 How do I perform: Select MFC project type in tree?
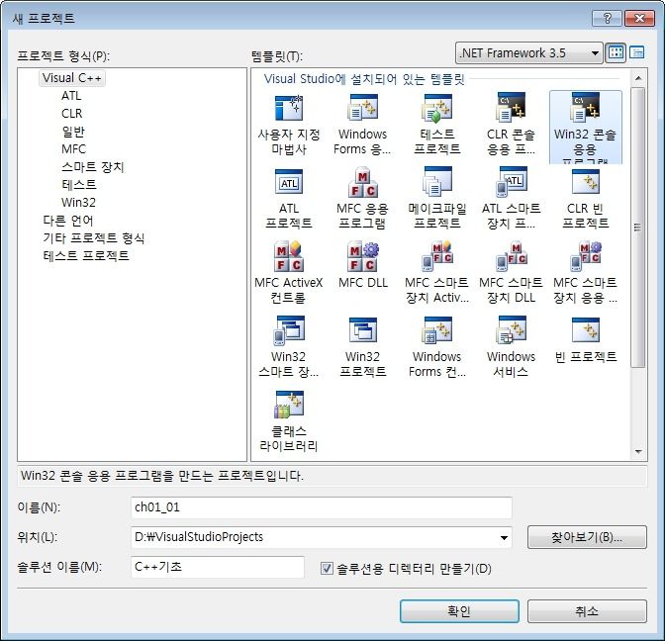pyautogui.click(x=73, y=149)
